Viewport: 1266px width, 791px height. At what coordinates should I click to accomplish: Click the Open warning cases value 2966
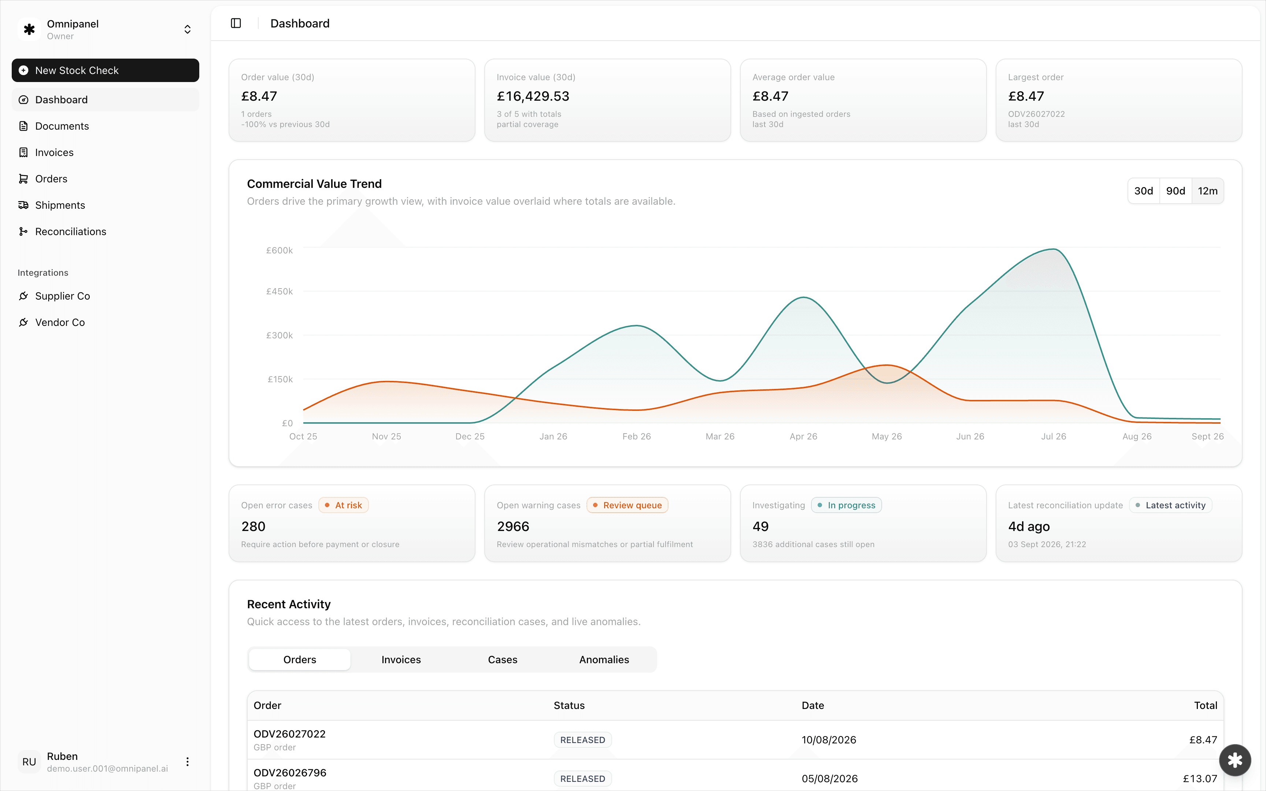[x=513, y=526]
